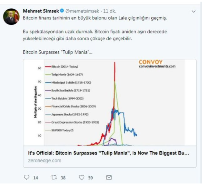Open Mehmet Simsek's profile avatar
The image size is (204, 189).
click(12, 17)
